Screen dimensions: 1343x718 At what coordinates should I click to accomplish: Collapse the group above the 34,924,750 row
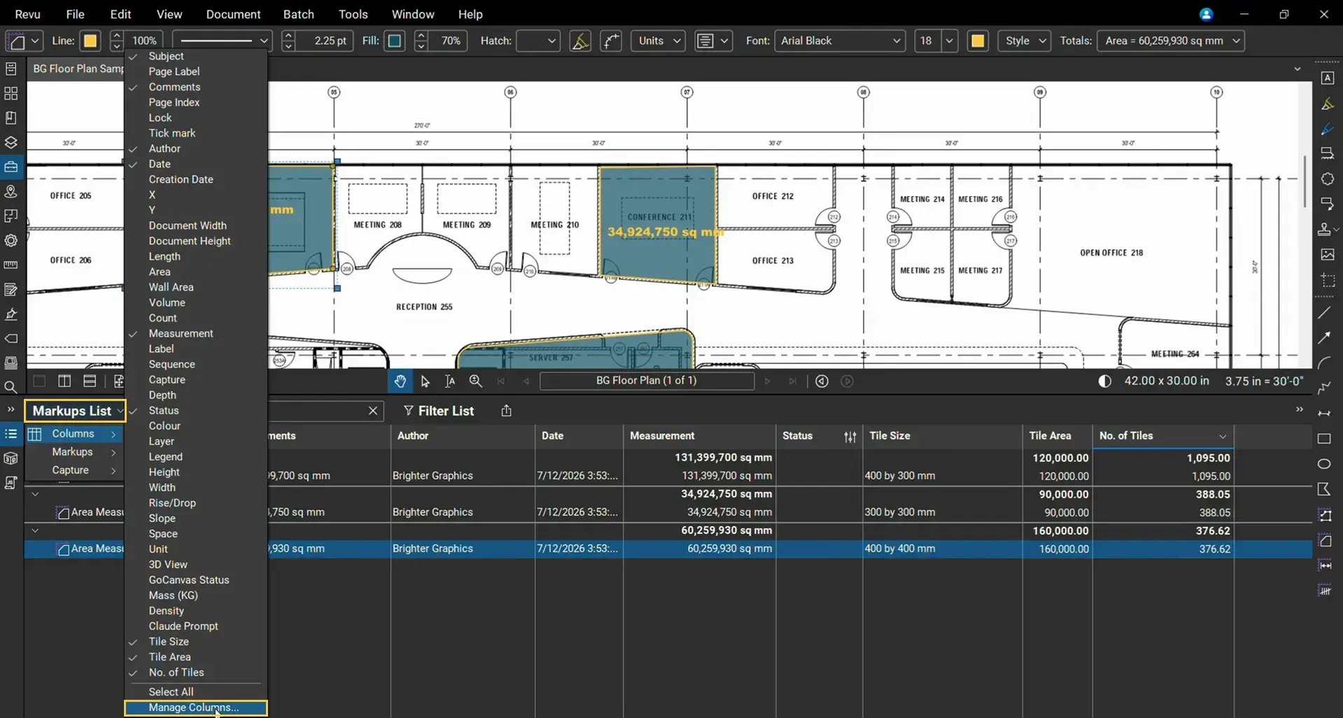pos(35,494)
